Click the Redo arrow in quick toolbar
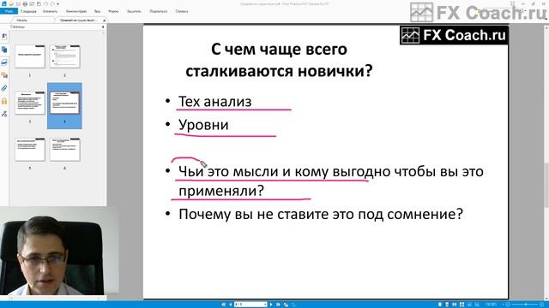The height and width of the screenshot is (308, 549). [x=52, y=3]
